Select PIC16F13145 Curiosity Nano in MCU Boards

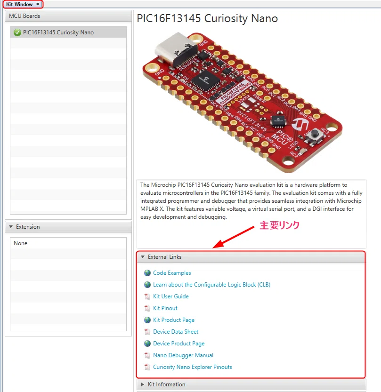point(68,32)
